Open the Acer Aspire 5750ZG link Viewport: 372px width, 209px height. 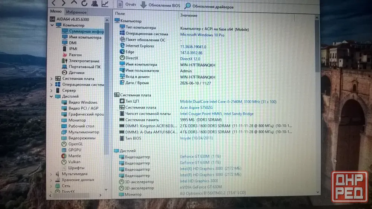coord(196,108)
